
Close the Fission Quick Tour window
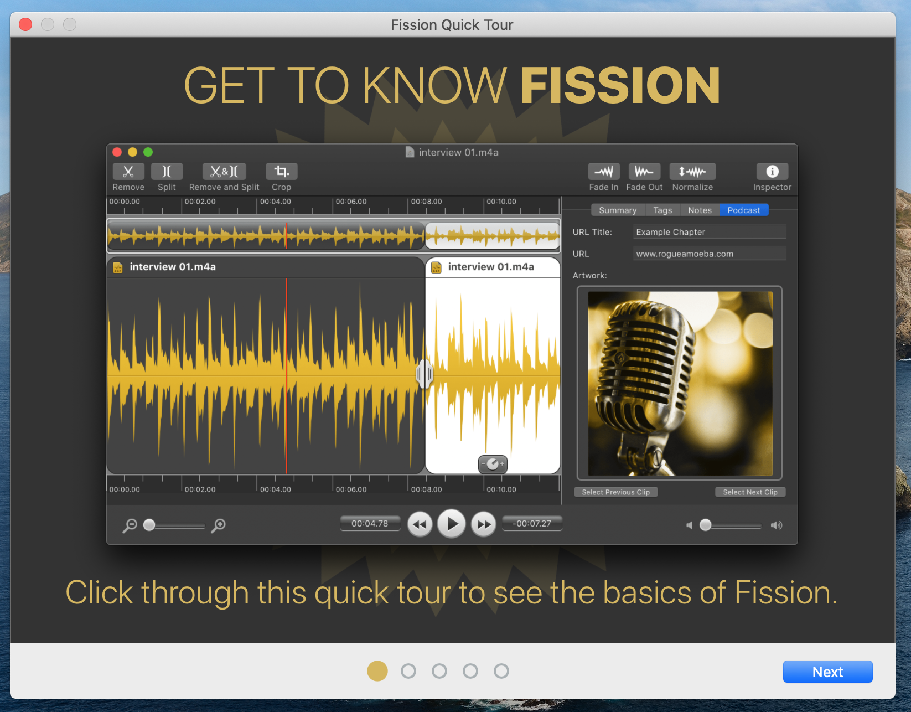[x=25, y=24]
